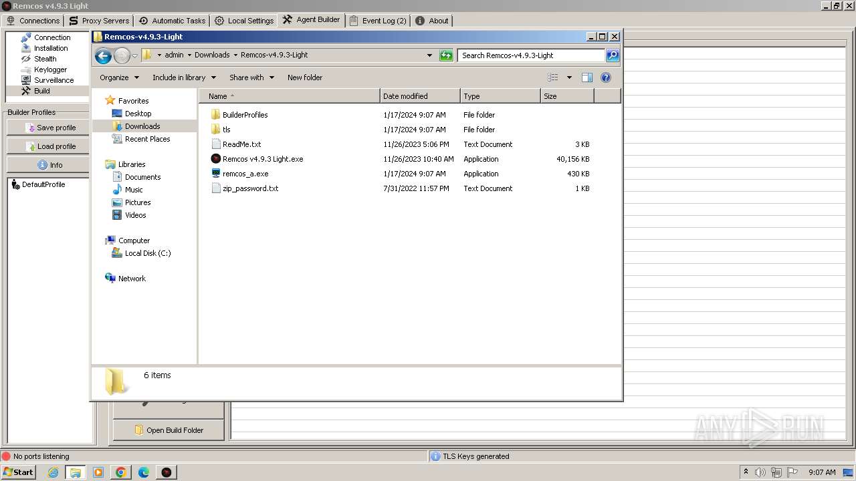
Task: Select zip_password.txt file
Action: coord(250,188)
